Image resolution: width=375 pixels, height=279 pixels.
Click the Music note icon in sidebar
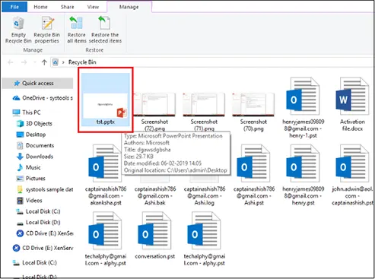(x=20, y=167)
